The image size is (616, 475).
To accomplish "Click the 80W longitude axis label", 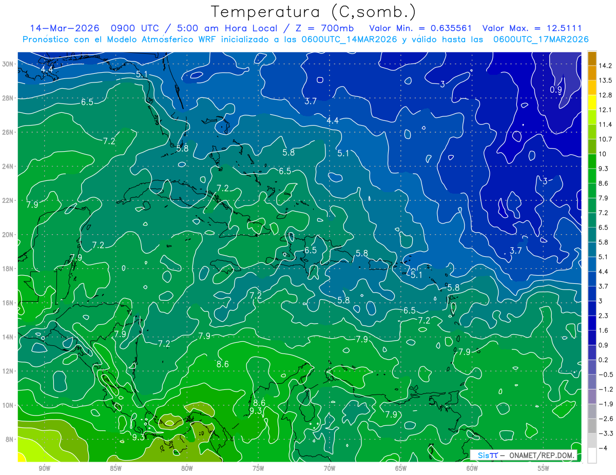I will point(187,468).
